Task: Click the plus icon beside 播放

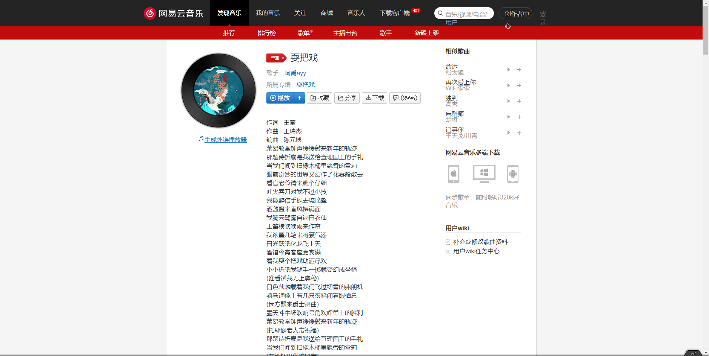Action: tap(300, 98)
